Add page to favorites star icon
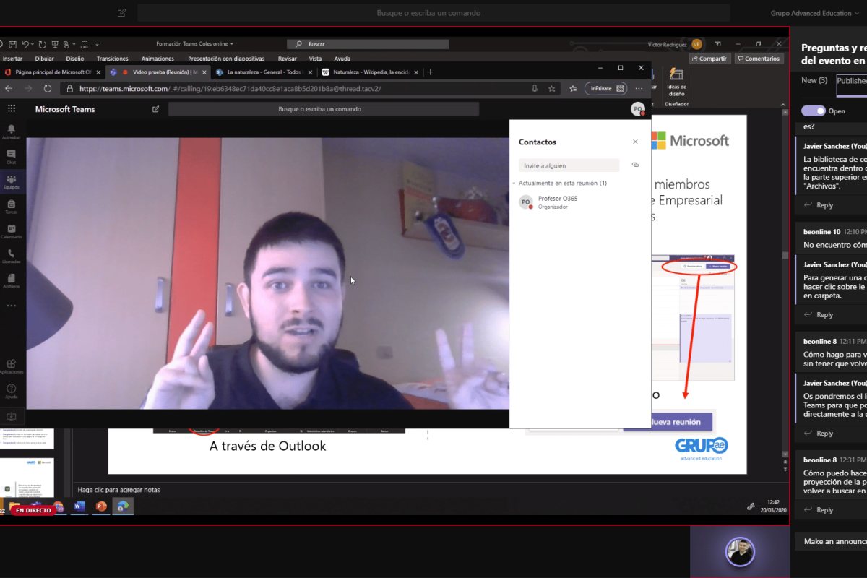Viewport: 867px width, 578px height. coord(551,88)
